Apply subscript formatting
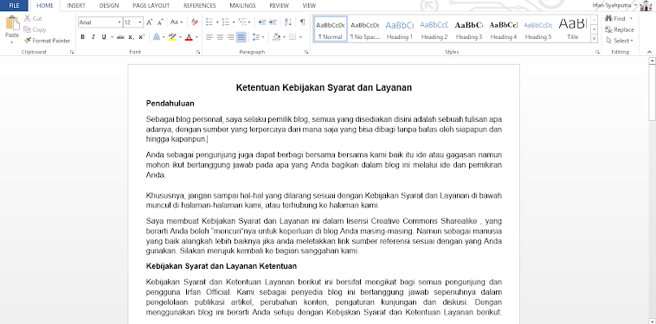 131,37
